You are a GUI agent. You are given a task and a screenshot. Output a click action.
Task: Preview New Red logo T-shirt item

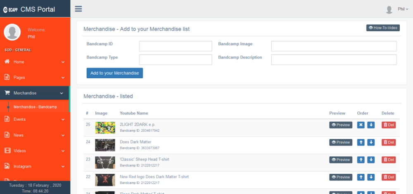coord(341,177)
